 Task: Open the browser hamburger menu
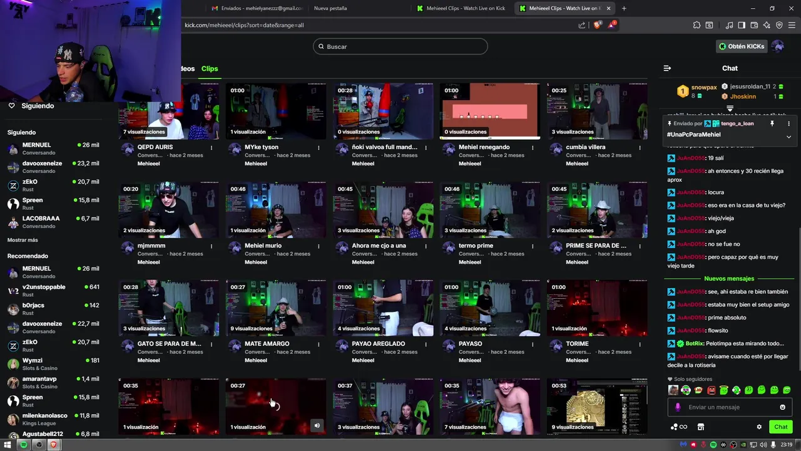click(792, 25)
